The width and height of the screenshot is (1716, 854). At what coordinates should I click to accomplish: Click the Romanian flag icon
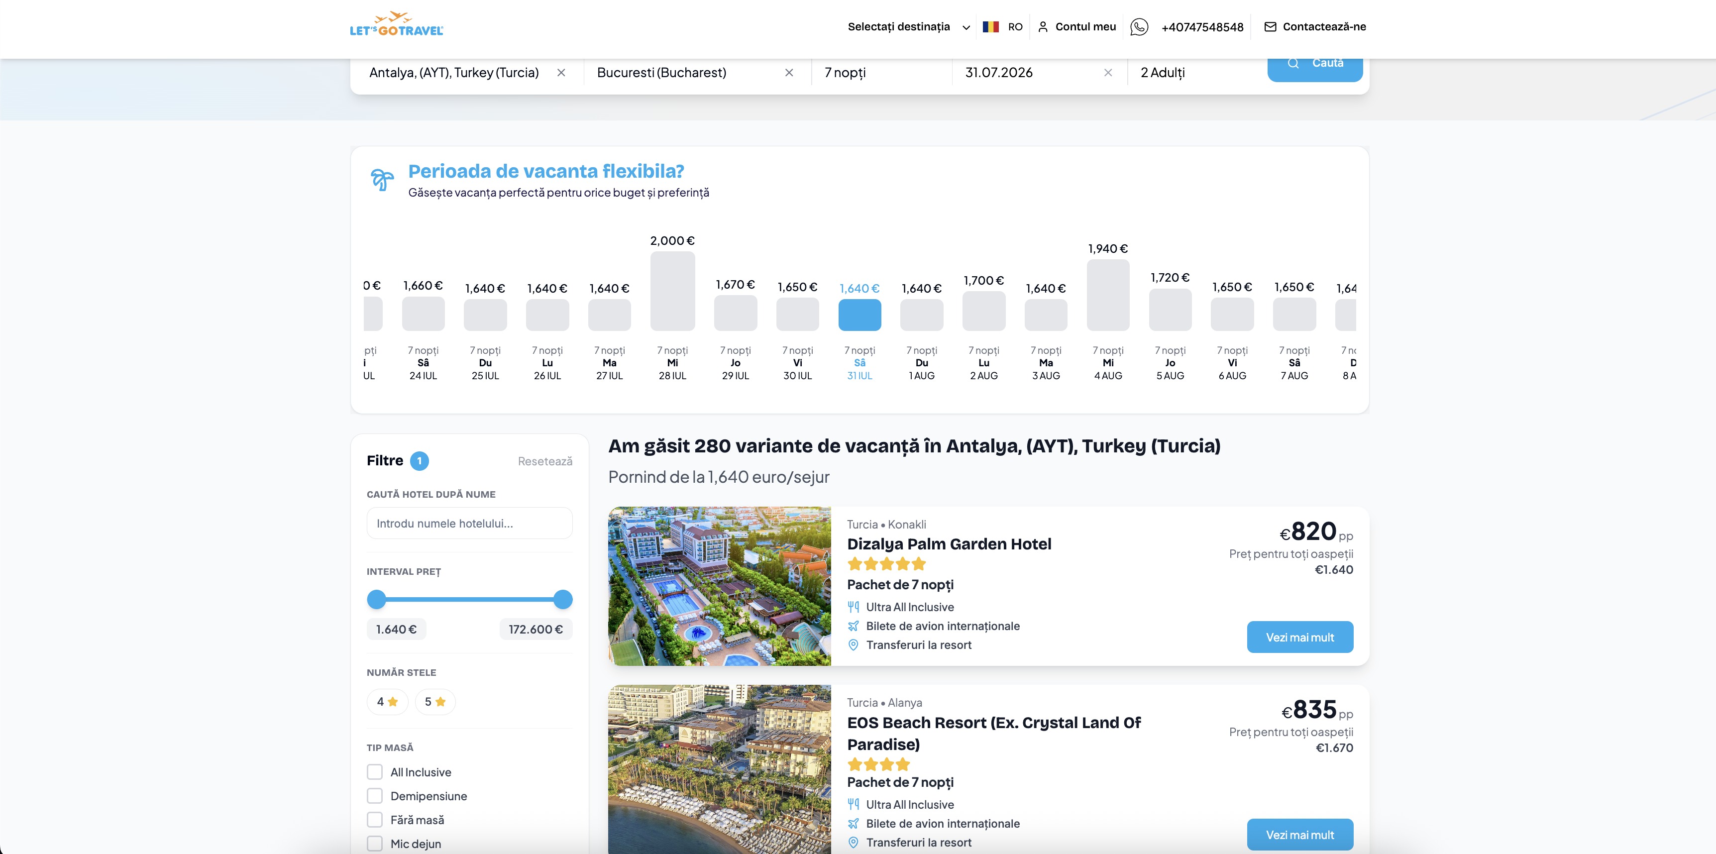click(990, 27)
